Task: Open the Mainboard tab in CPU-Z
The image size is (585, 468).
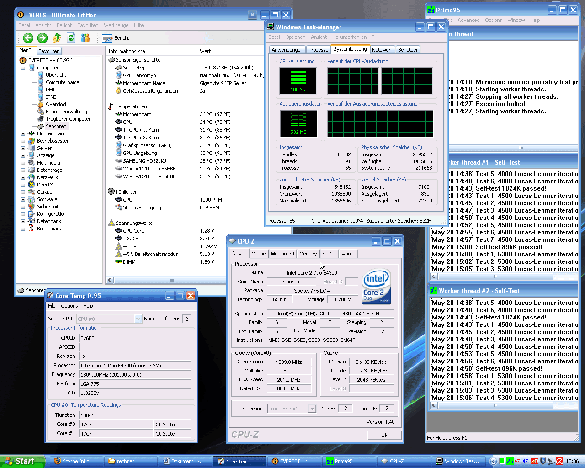Action: point(282,254)
